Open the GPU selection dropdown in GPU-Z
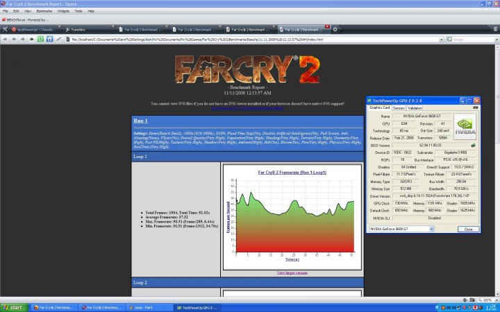This screenshot has height=312, width=500. click(431, 229)
